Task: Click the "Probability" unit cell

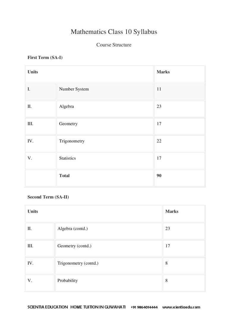Action: point(67,280)
